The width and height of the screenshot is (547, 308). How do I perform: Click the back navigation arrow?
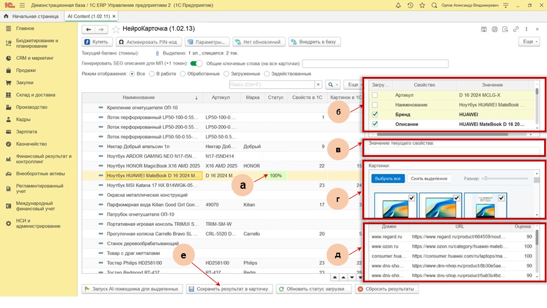pyautogui.click(x=89, y=29)
